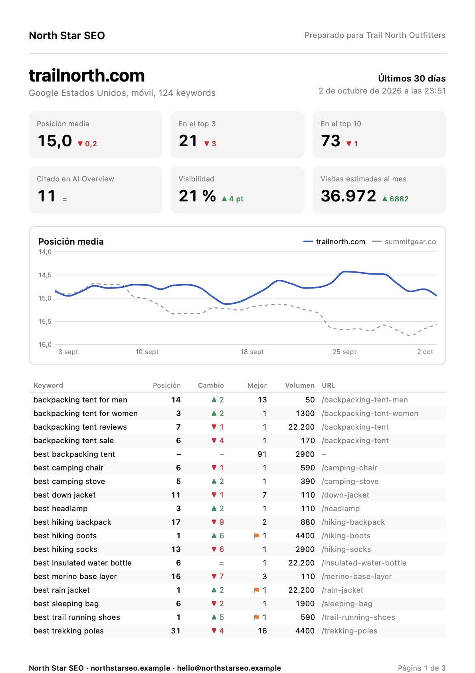Click the Últimos 30 días label

click(x=412, y=78)
